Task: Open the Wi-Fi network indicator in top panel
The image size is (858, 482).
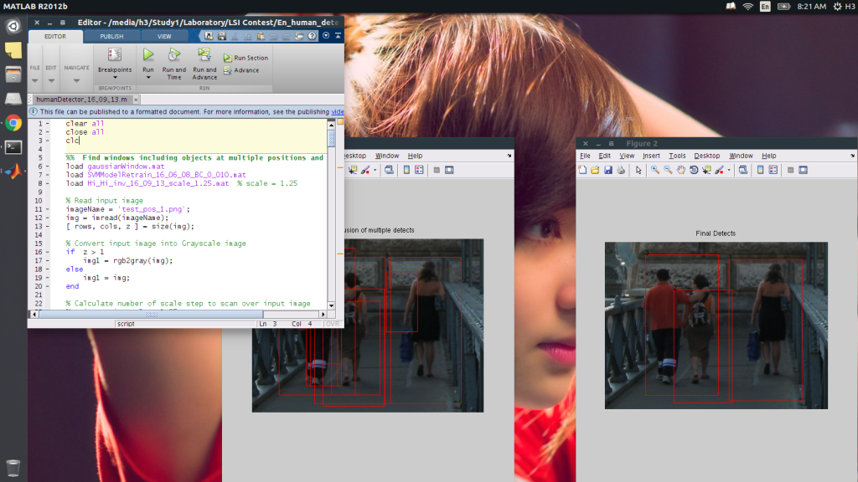Action: [747, 7]
